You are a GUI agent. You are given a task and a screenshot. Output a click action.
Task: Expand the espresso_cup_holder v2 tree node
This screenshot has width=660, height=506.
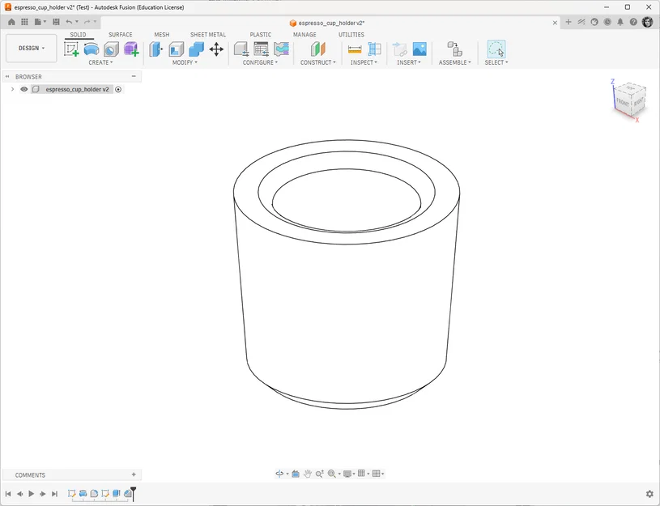[x=12, y=89]
